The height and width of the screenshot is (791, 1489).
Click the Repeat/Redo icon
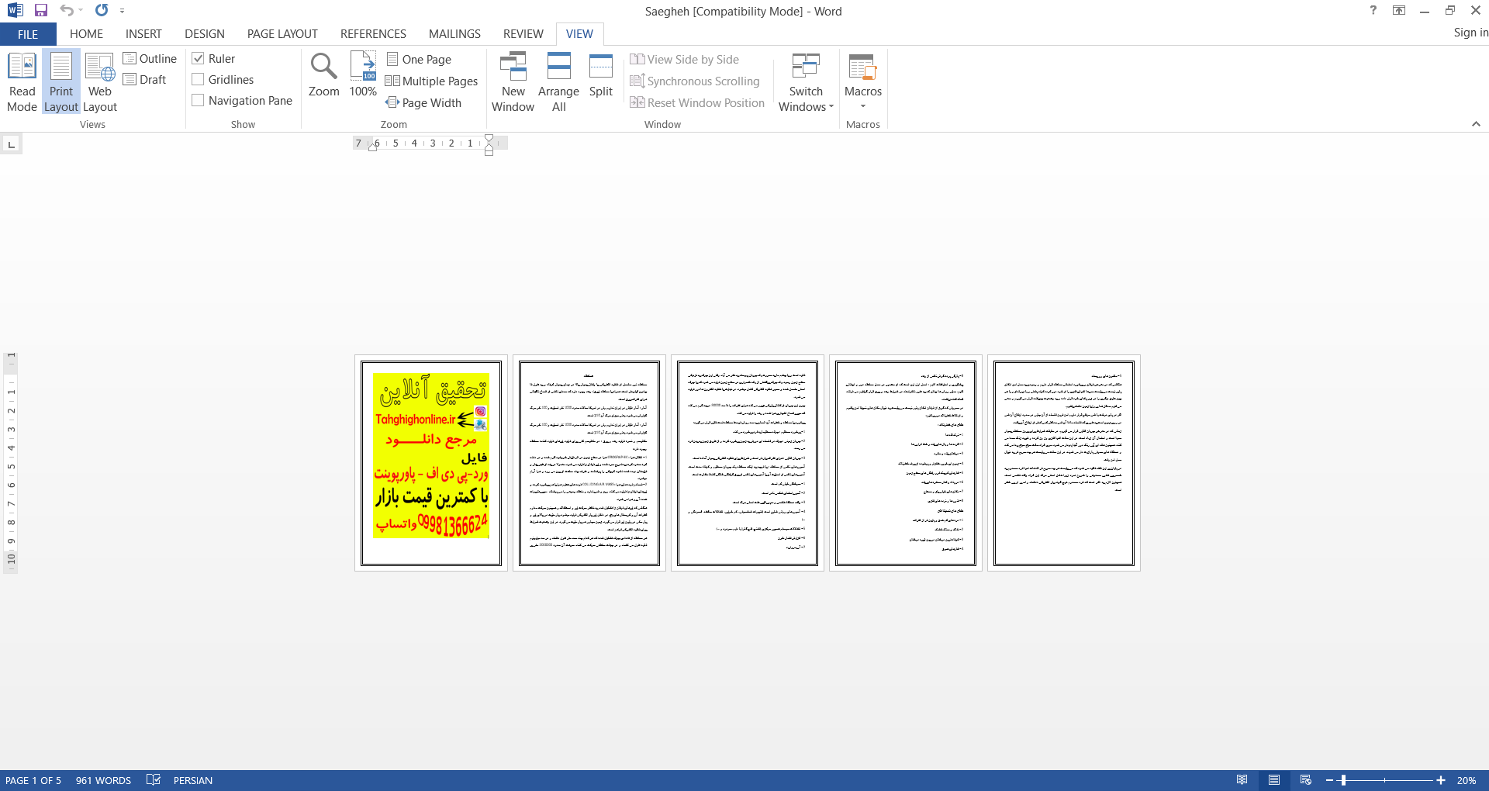[x=102, y=10]
